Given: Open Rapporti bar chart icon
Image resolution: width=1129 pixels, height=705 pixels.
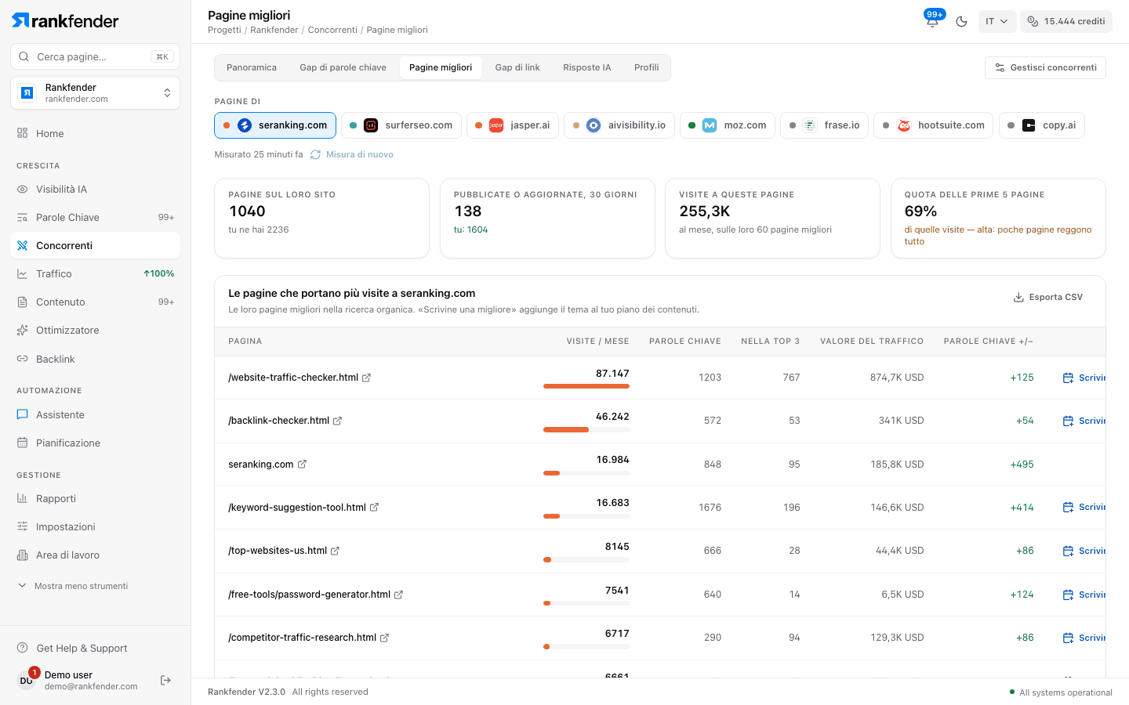Looking at the screenshot, I should pyautogui.click(x=22, y=499).
